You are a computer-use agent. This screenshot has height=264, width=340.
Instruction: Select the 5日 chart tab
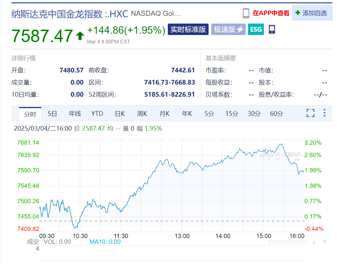click(52, 114)
